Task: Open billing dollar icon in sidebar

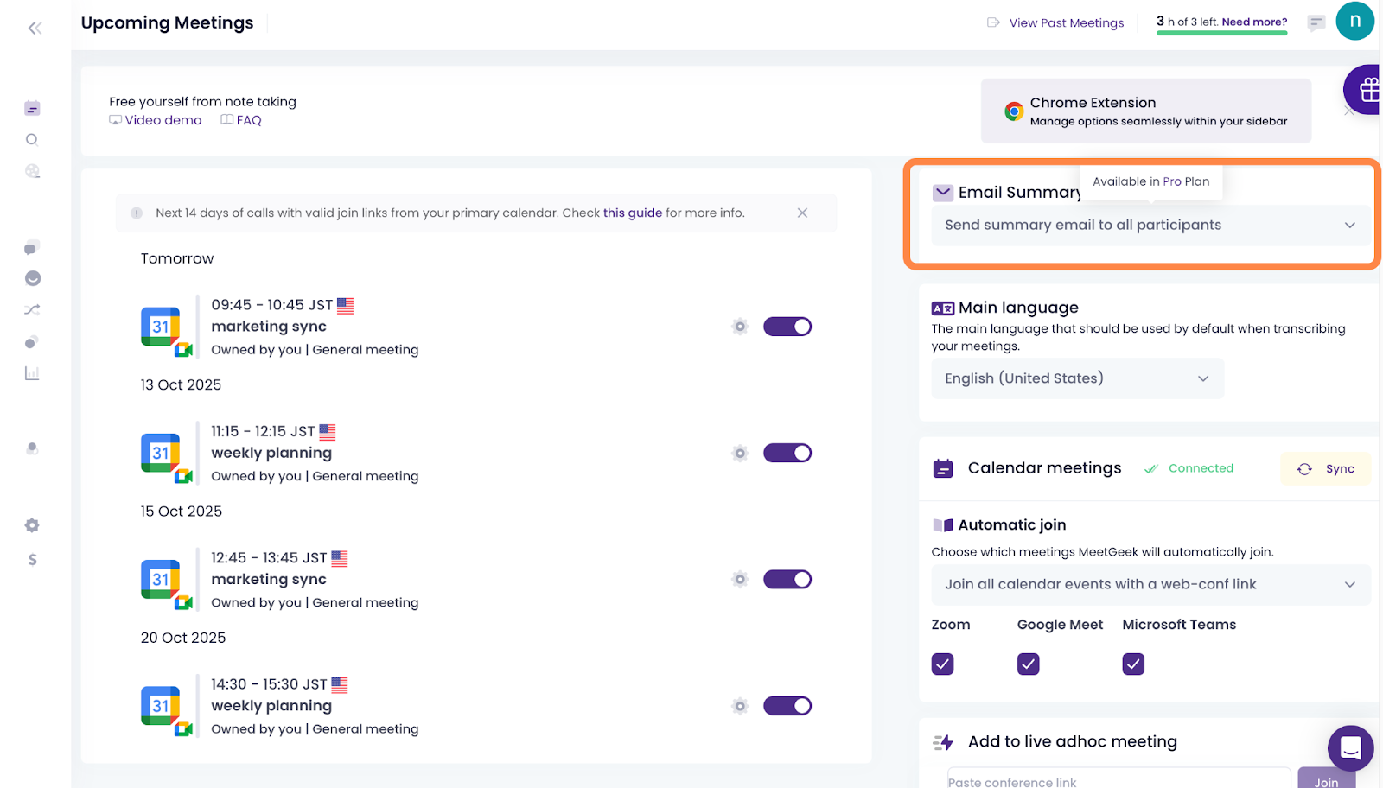Action: point(32,560)
